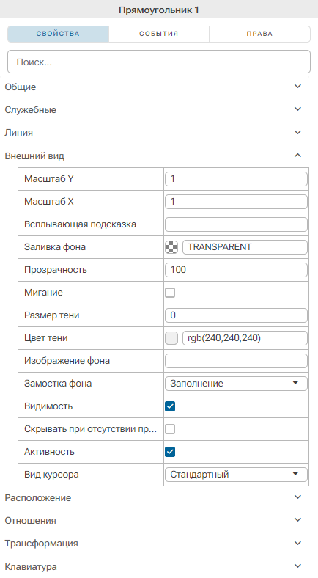Screen dimensions: 318x578
Task: Switch to the Права tab
Action: pyautogui.click(x=259, y=34)
